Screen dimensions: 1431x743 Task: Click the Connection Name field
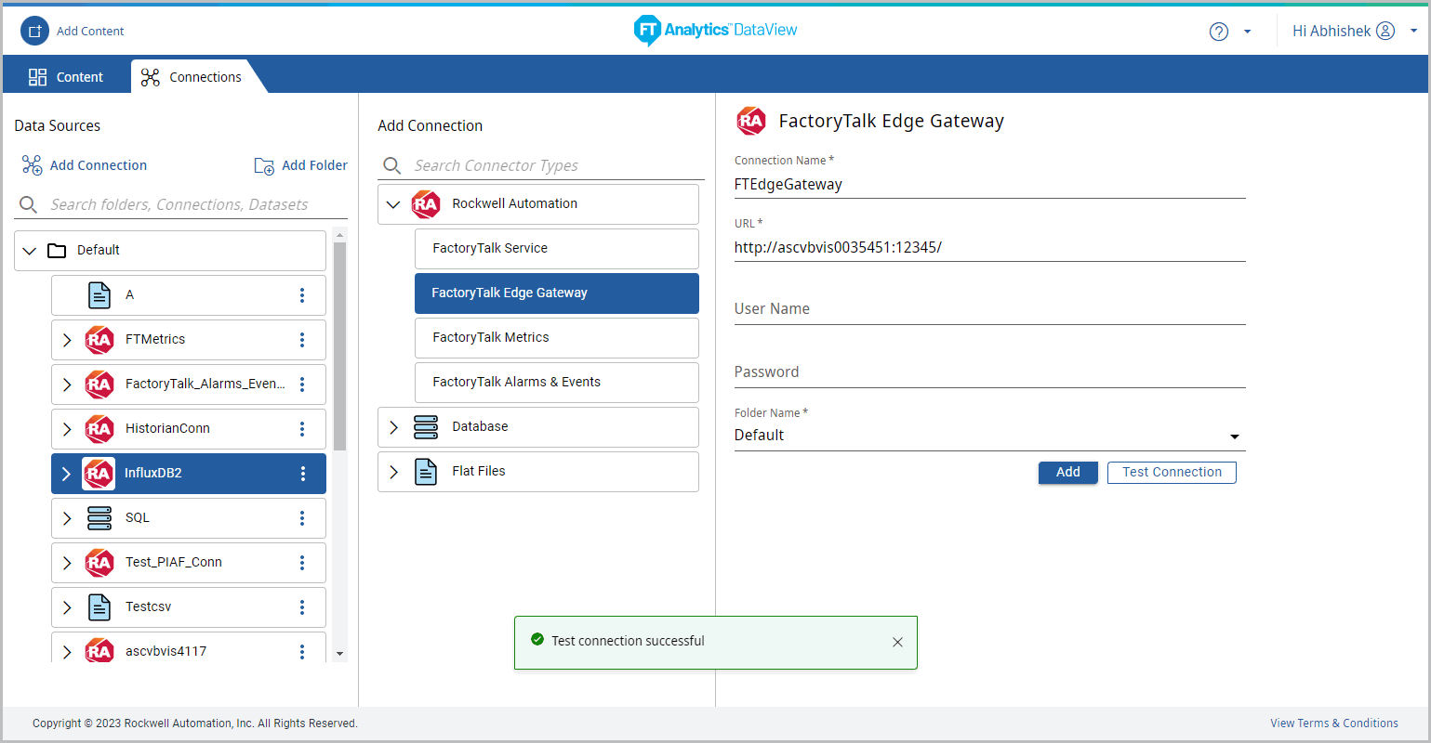click(989, 184)
